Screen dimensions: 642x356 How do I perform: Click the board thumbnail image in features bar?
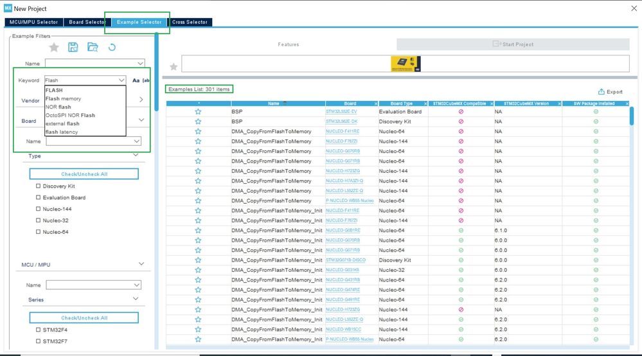pos(406,64)
